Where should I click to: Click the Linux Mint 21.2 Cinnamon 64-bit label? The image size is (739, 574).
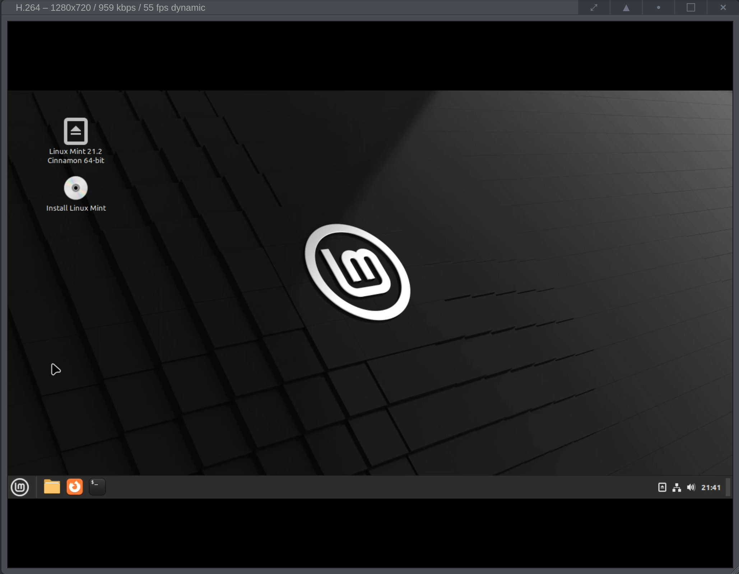click(76, 156)
